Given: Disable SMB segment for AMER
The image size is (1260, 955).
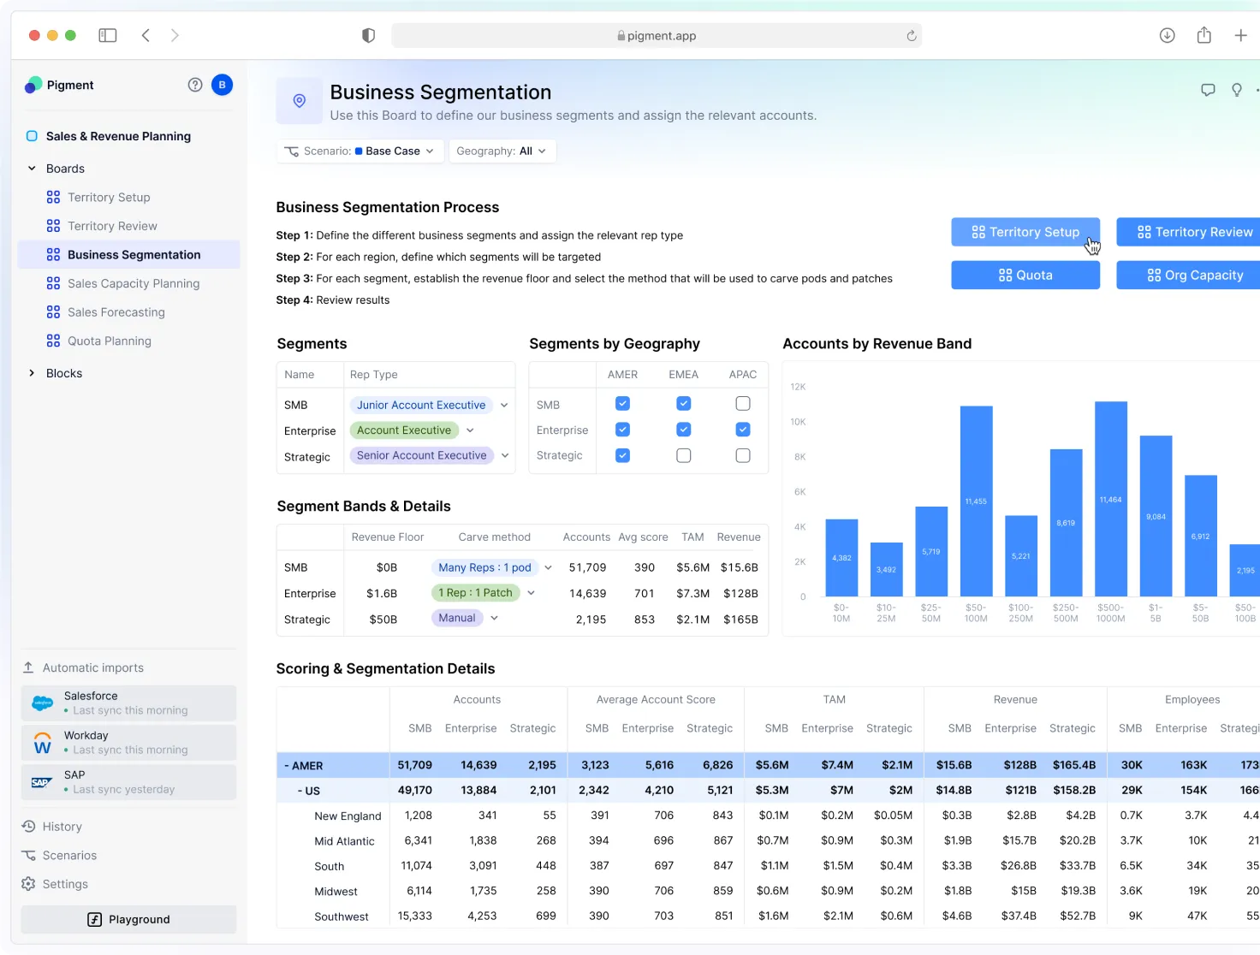Looking at the screenshot, I should tap(622, 403).
